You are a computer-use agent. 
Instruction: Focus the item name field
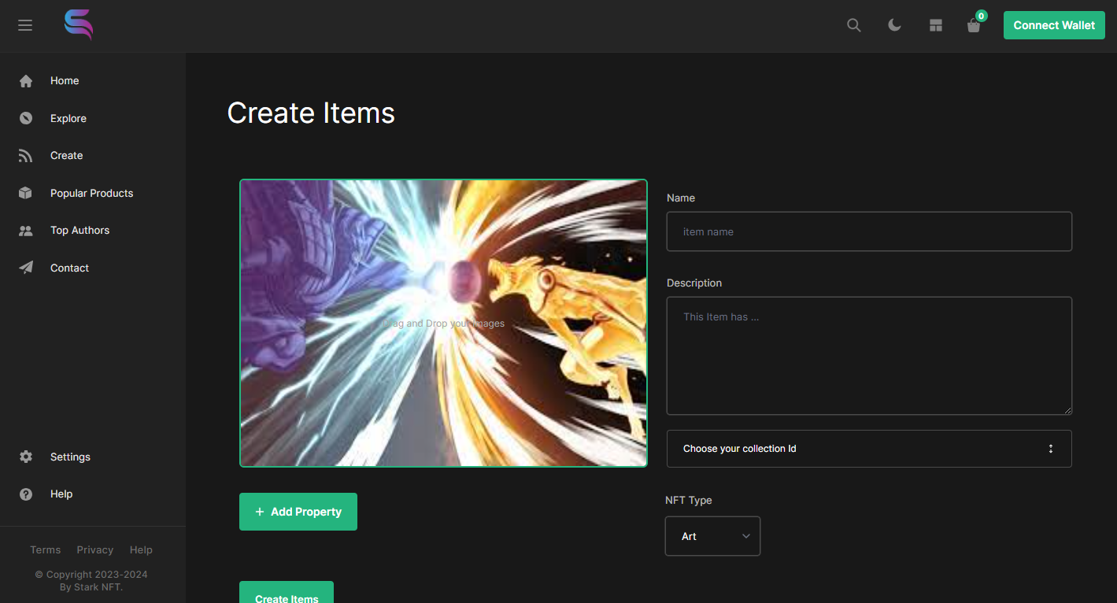[x=869, y=231]
